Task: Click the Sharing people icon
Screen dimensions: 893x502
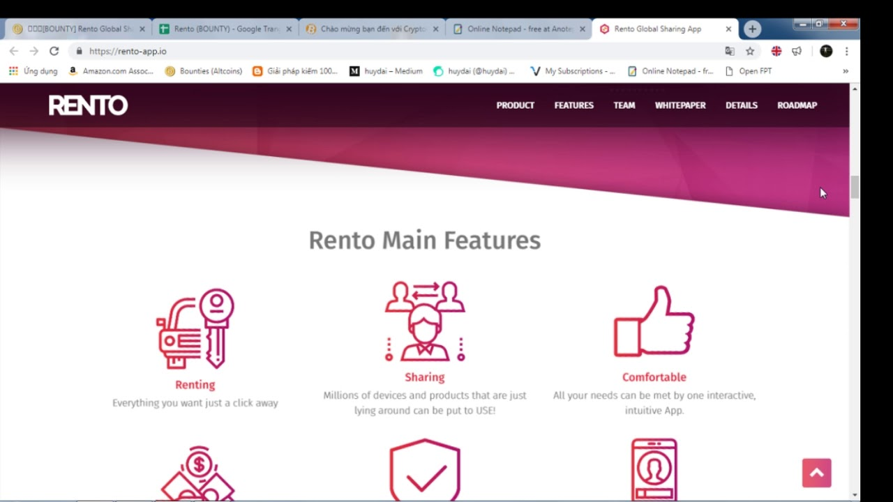Action: coord(425,321)
